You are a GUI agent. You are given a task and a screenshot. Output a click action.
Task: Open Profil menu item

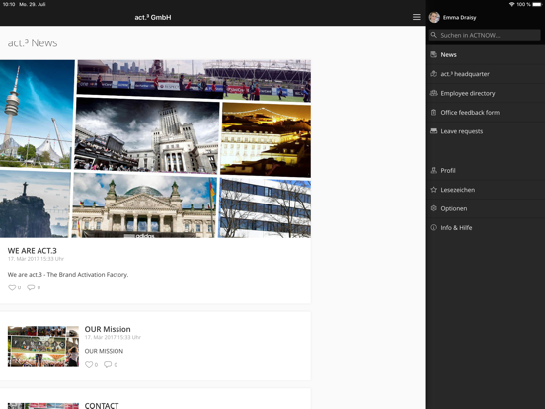[485, 170]
